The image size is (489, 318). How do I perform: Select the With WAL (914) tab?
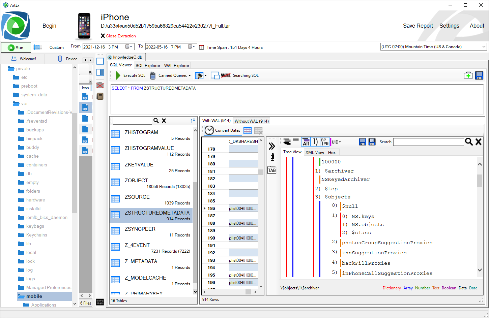pos(217,121)
